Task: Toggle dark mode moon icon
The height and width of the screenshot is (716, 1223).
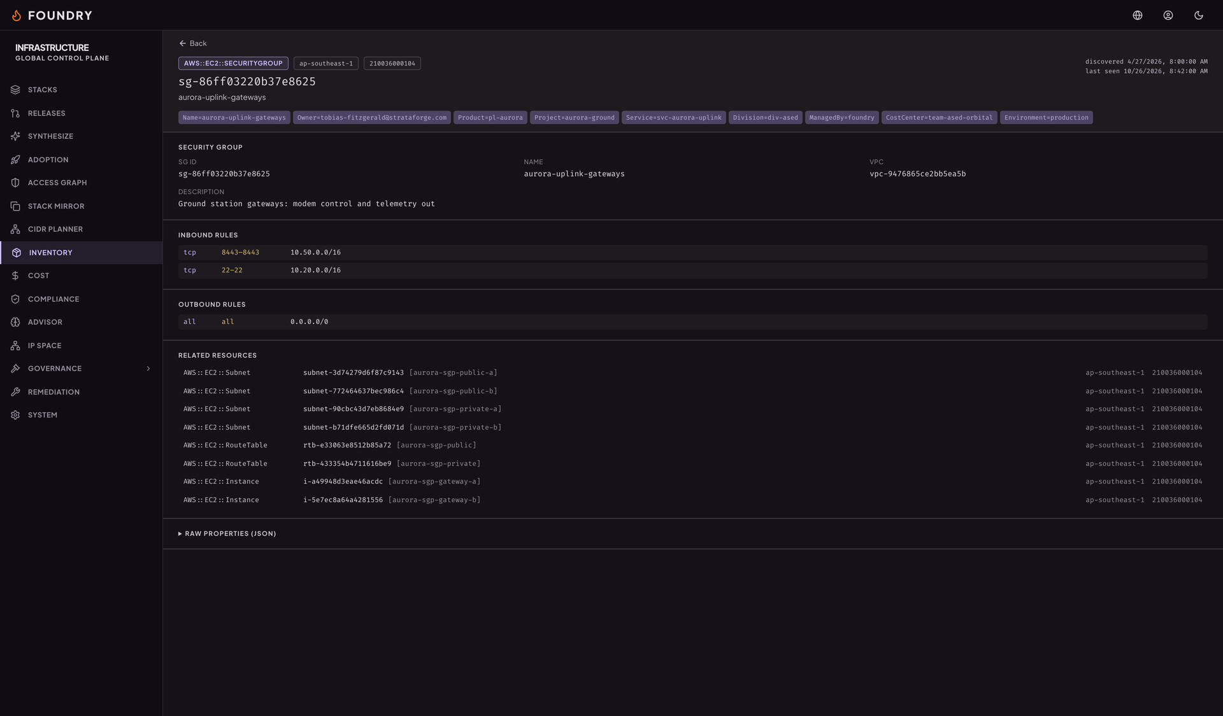Action: (x=1199, y=15)
